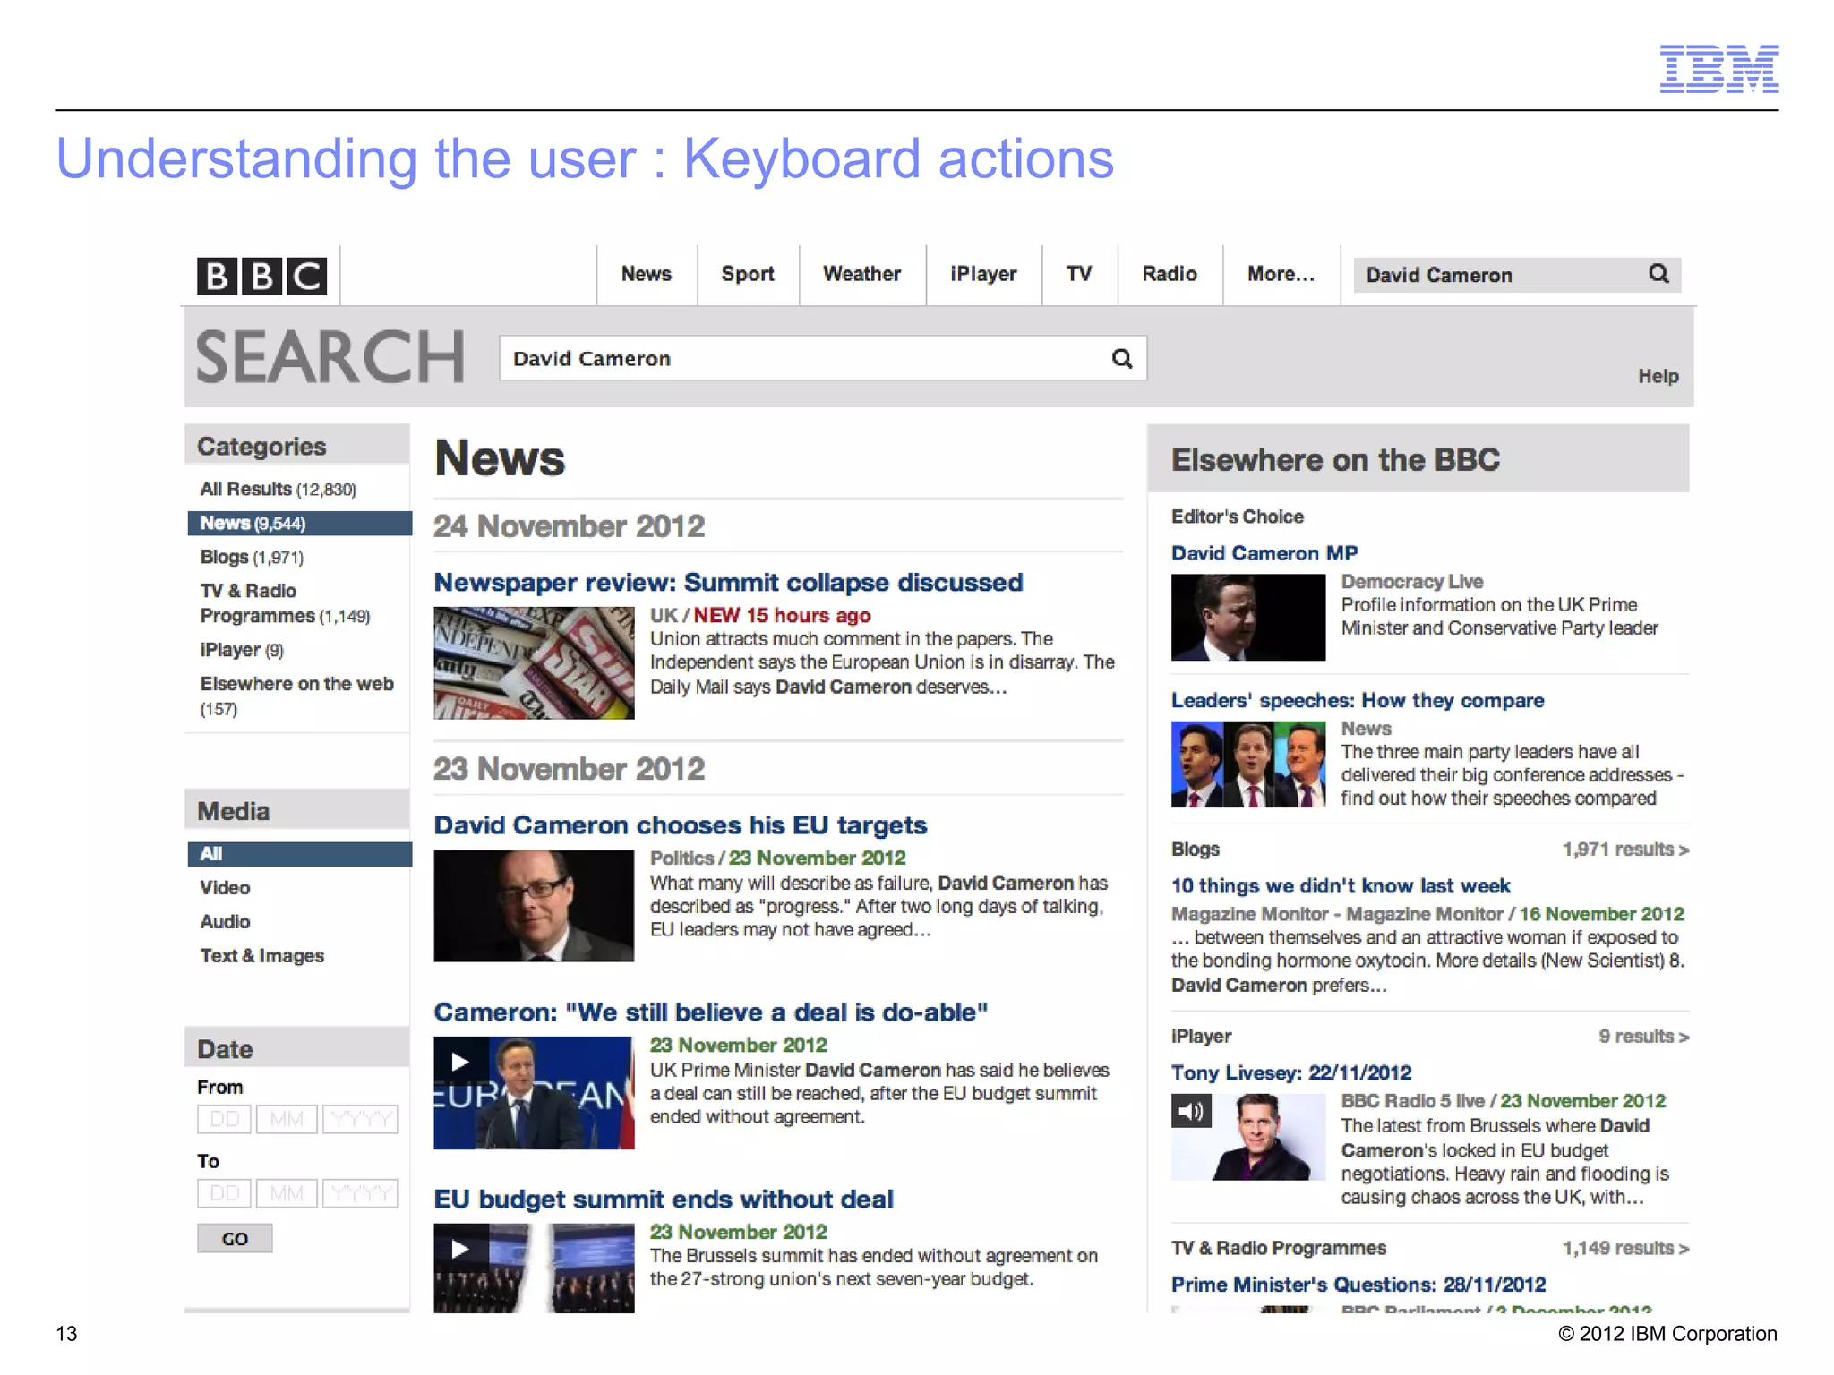The image size is (1834, 1375).
Task: Open 'David Cameron chooses his EU targets'
Action: [x=681, y=825]
